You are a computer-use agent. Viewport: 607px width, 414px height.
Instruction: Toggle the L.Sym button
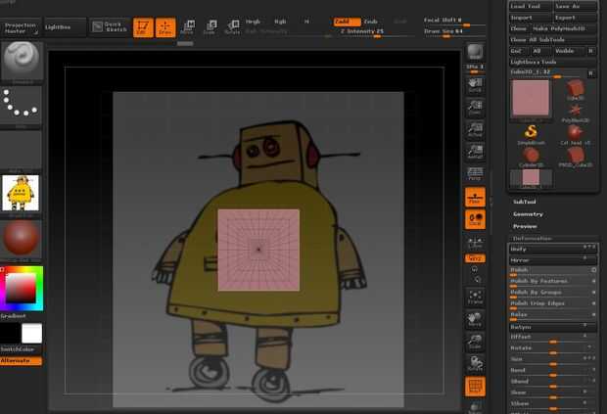click(x=475, y=242)
